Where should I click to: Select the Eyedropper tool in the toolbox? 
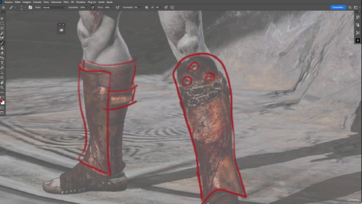2,38
